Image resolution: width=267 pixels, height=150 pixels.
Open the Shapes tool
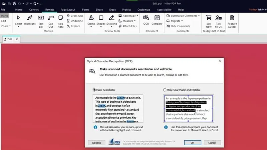click(101, 21)
